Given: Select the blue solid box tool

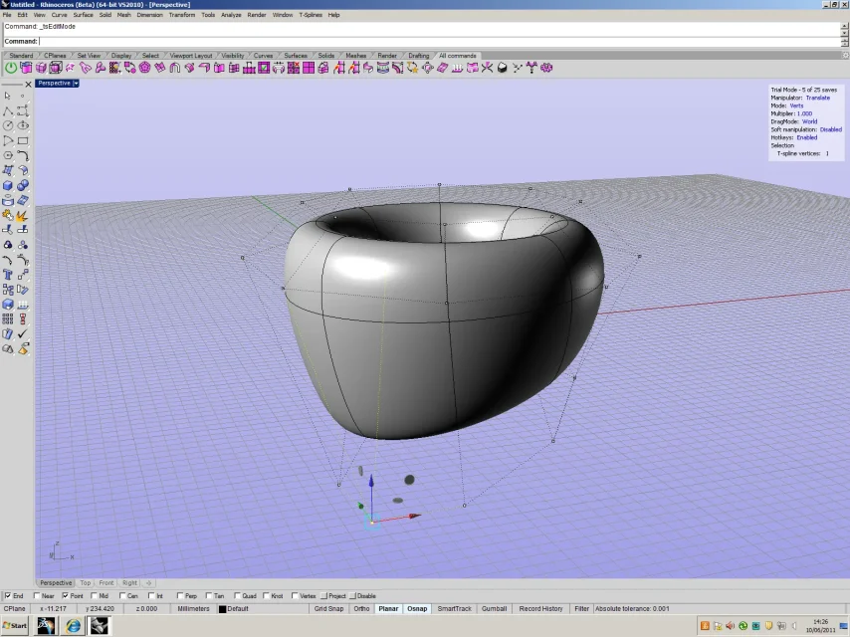Looking at the screenshot, I should [8, 185].
